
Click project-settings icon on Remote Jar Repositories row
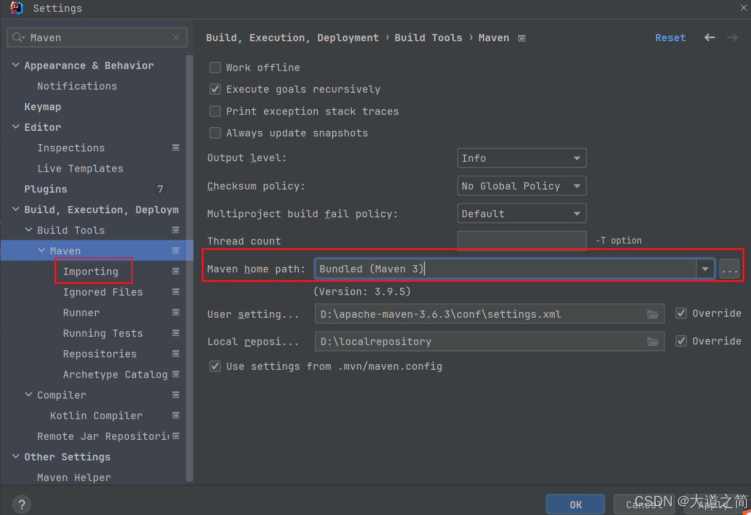click(176, 436)
